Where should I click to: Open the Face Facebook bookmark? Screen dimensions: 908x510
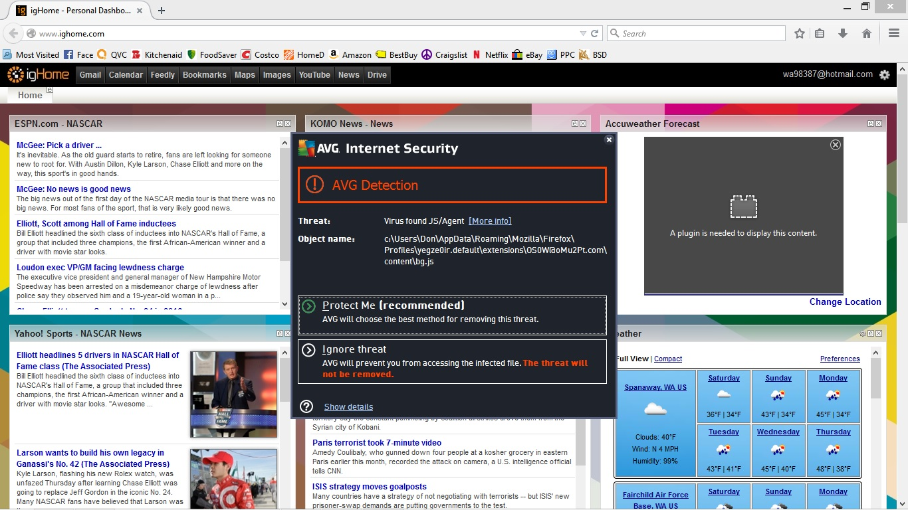[78, 55]
